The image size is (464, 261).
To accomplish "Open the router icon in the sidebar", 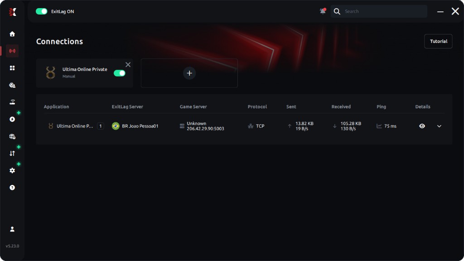I will coord(12,102).
